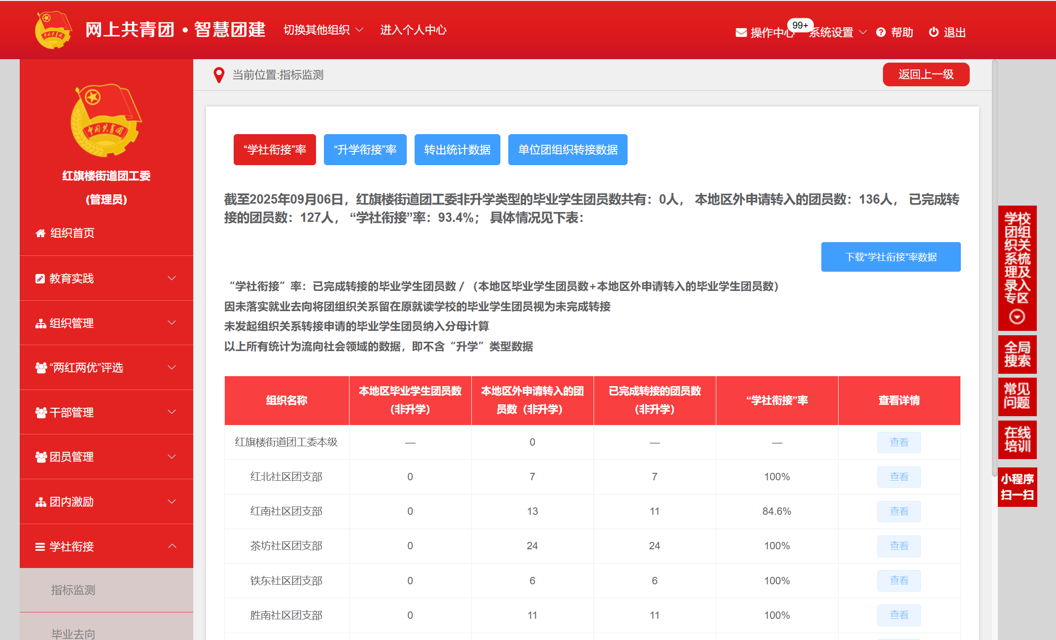Click the red location pin icon

pyautogui.click(x=219, y=75)
